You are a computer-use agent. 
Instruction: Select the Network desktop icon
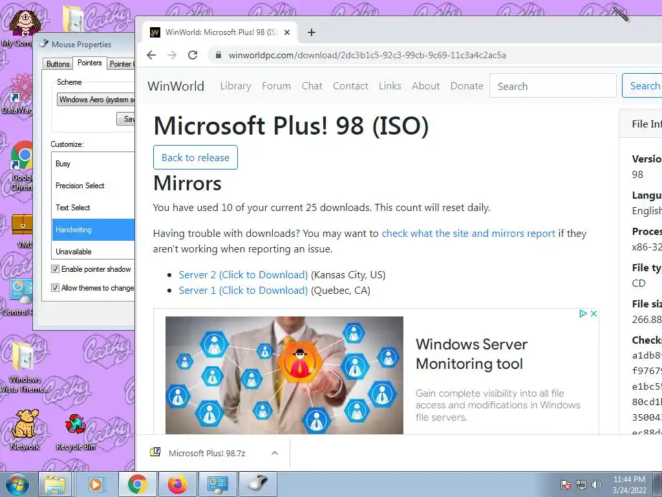[x=25, y=430]
